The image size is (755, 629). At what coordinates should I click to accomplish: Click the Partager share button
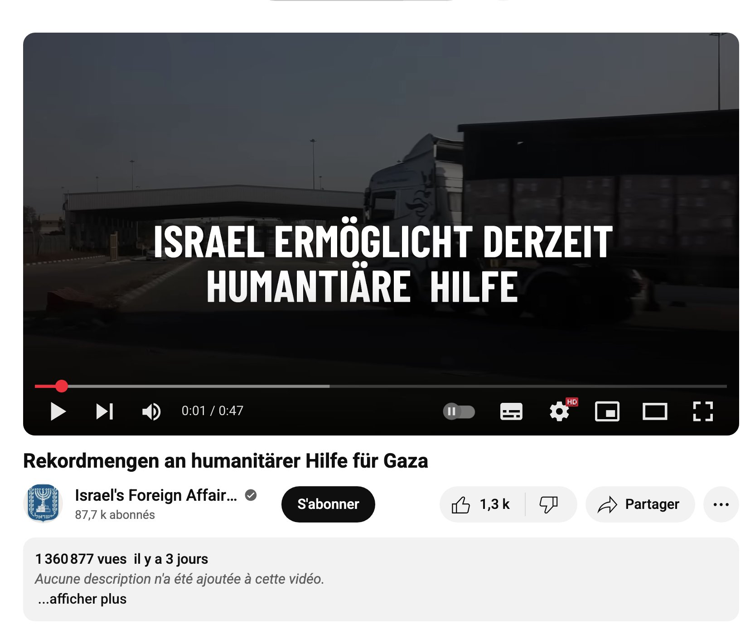[640, 504]
